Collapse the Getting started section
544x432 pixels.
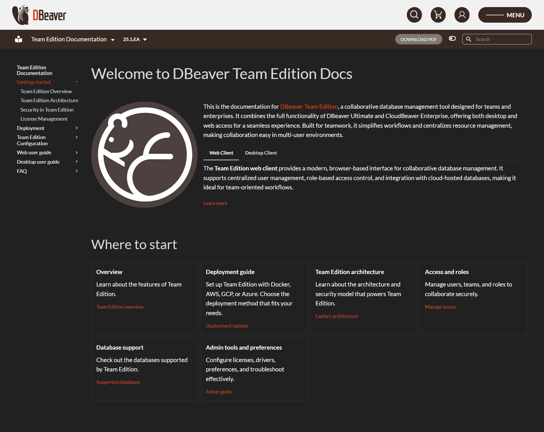[76, 82]
